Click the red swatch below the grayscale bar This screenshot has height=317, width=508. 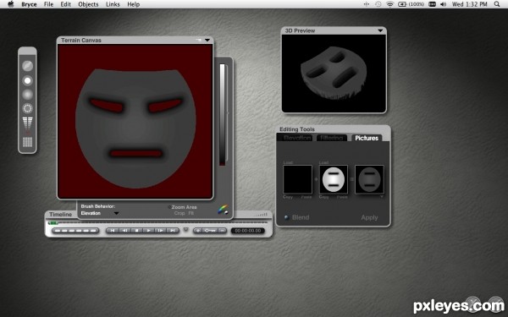(x=222, y=163)
